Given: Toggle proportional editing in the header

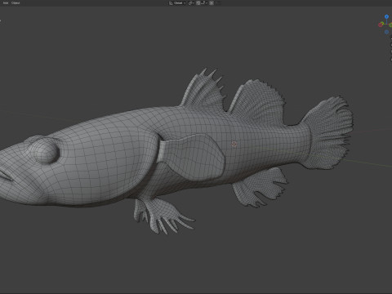Looking at the screenshot, I should 212,3.
